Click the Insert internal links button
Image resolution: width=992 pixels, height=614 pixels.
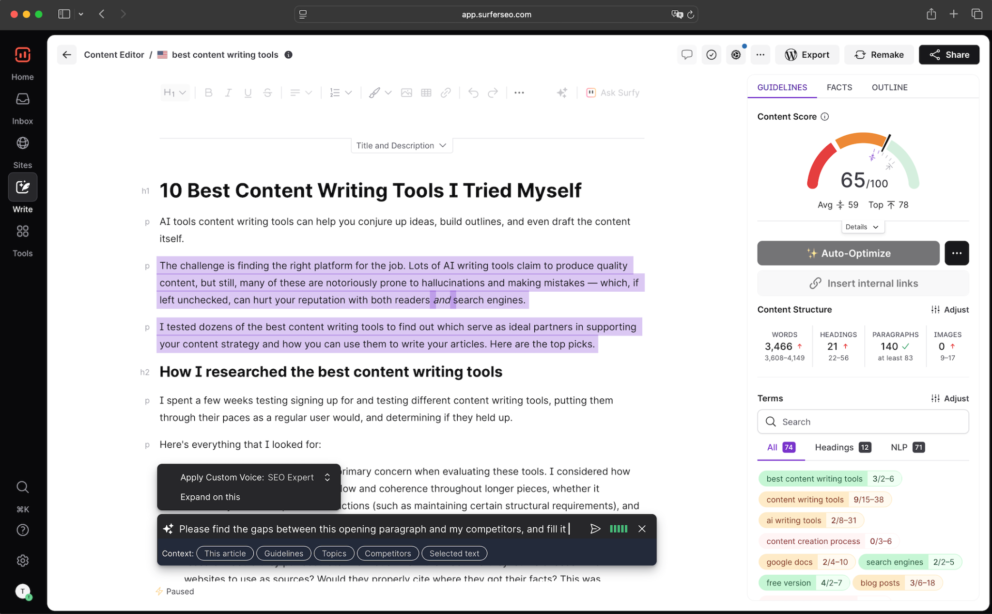pyautogui.click(x=863, y=283)
